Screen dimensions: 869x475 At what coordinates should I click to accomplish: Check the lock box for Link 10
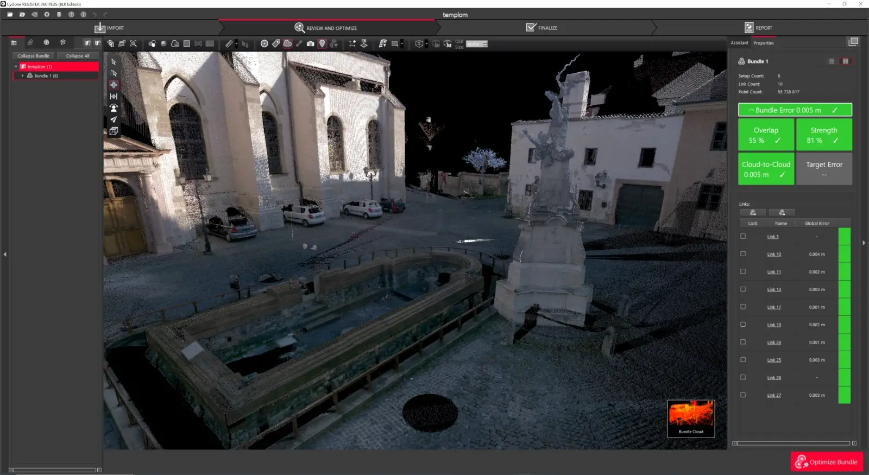click(743, 254)
